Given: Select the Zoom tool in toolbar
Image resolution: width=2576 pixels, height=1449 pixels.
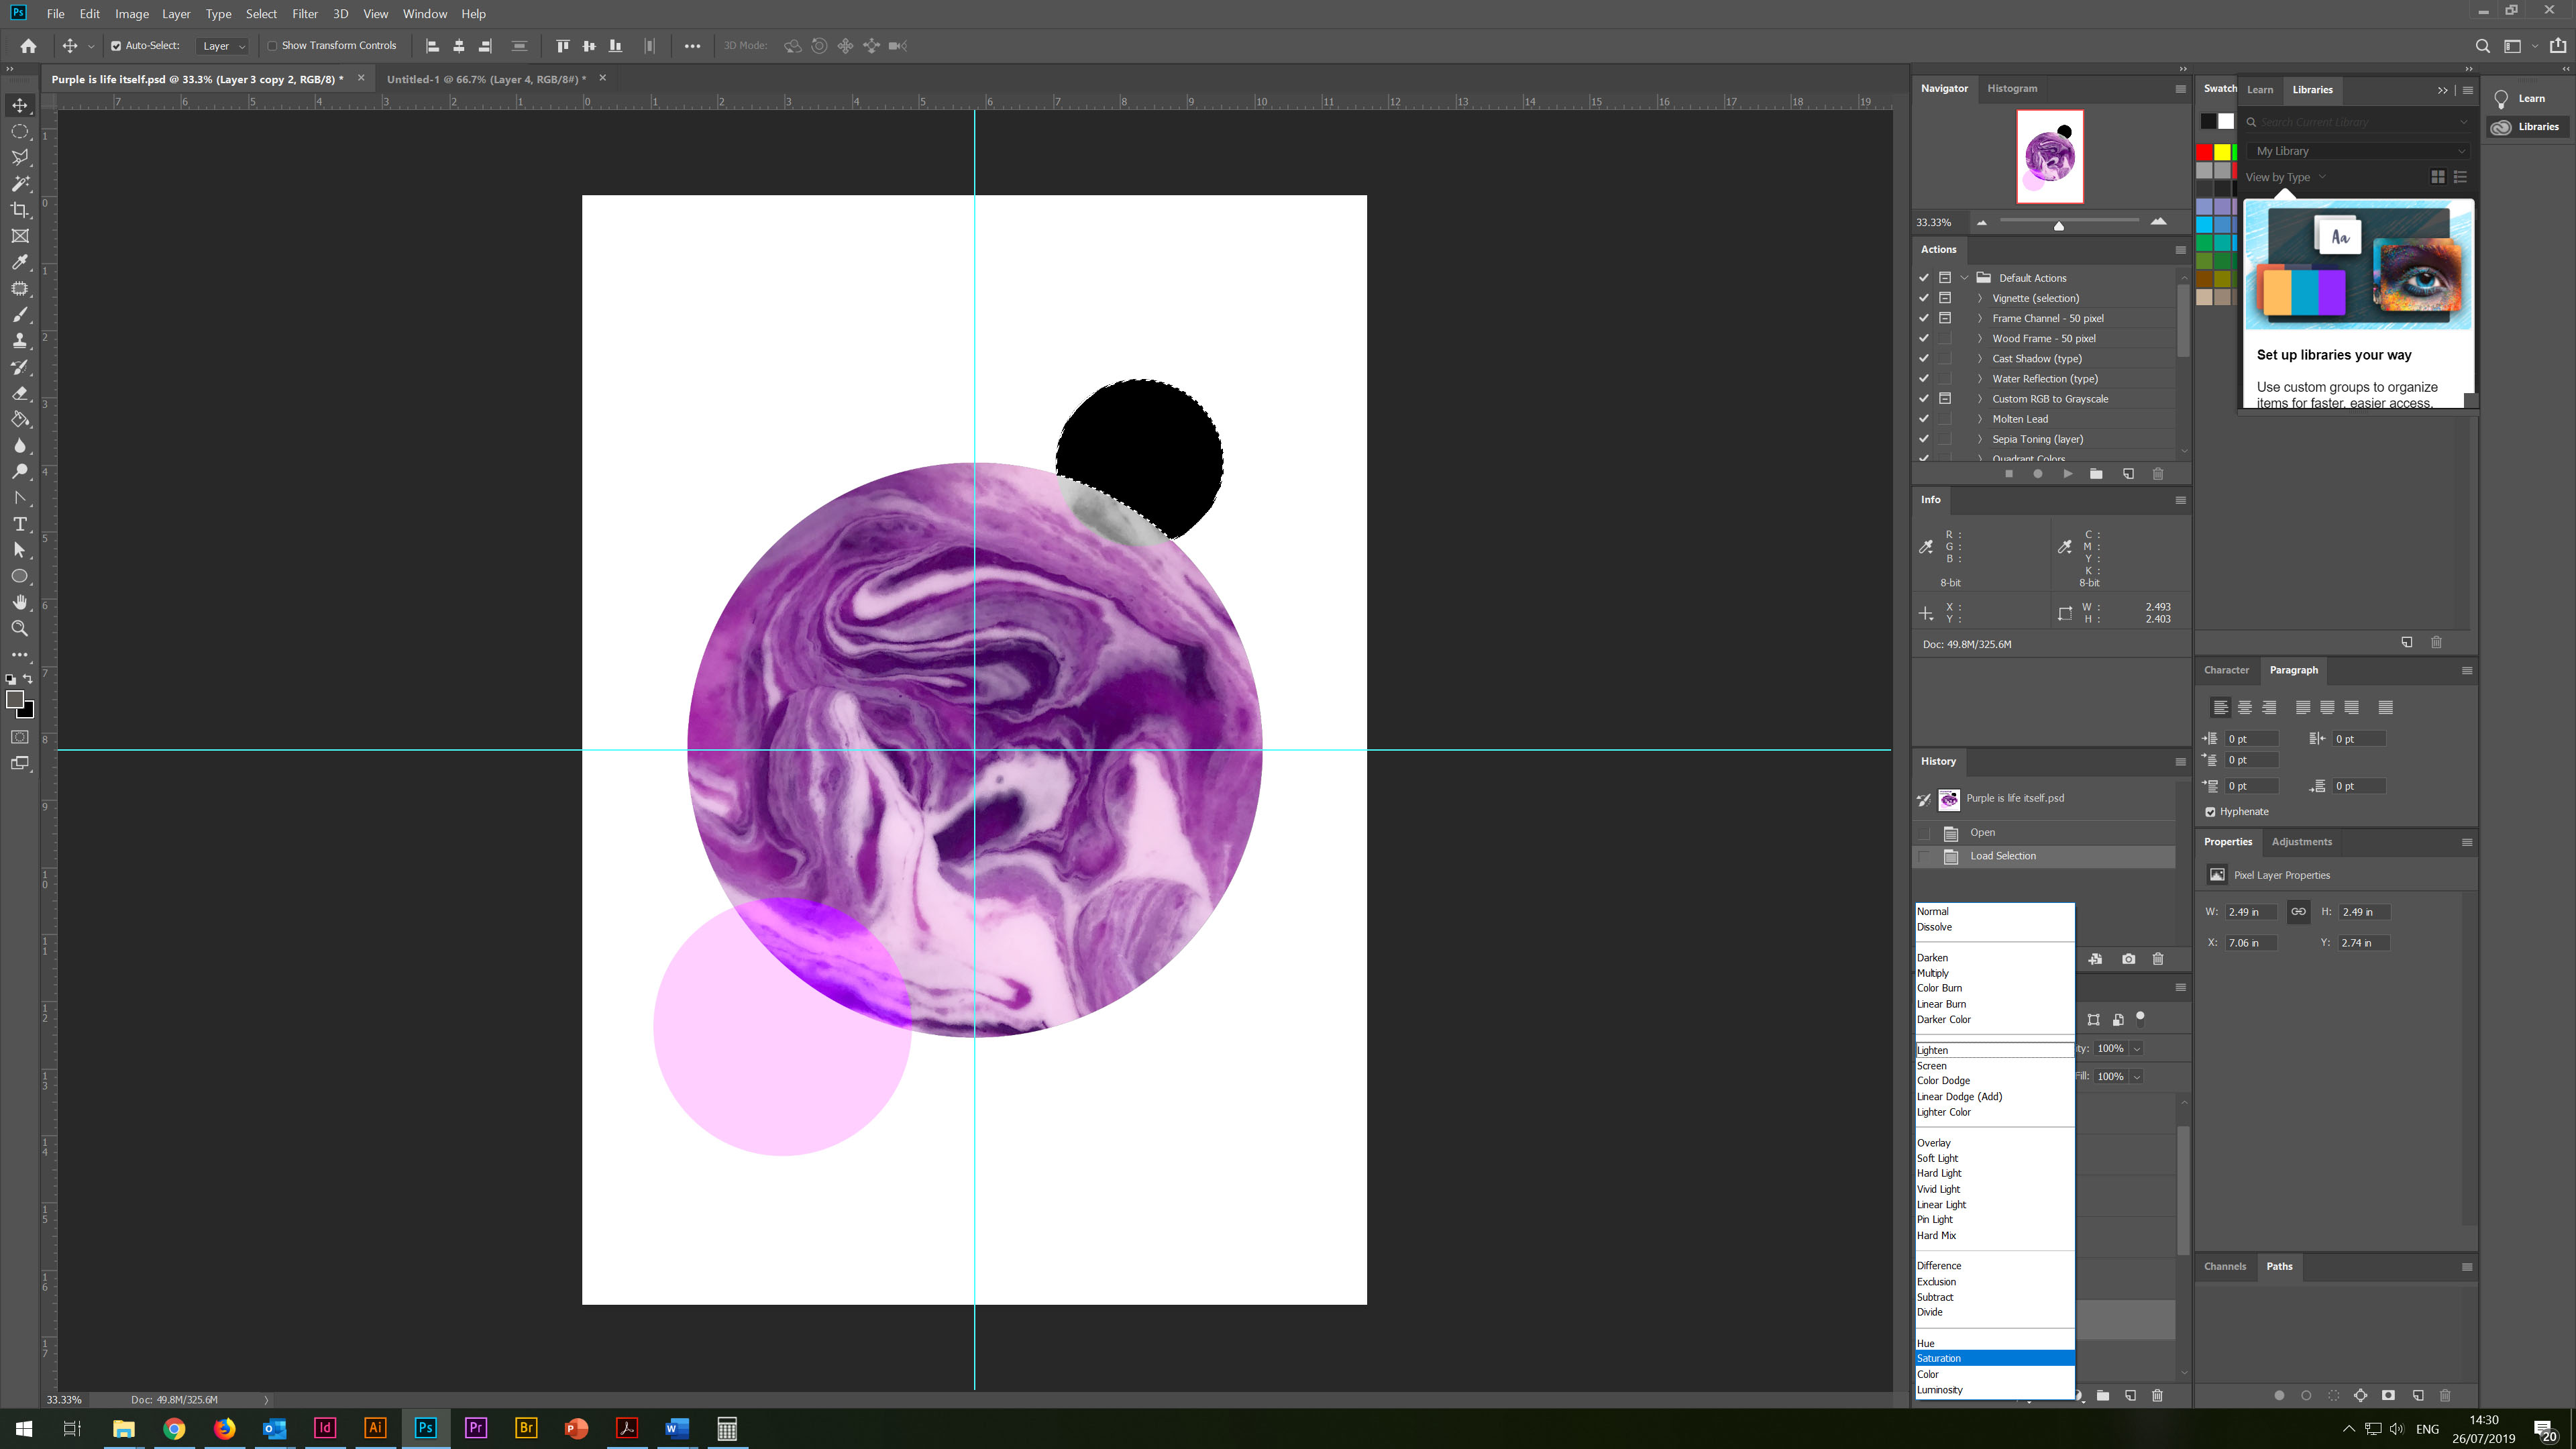Looking at the screenshot, I should coord(20,629).
